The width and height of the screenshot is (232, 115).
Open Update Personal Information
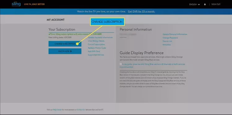[175, 34]
